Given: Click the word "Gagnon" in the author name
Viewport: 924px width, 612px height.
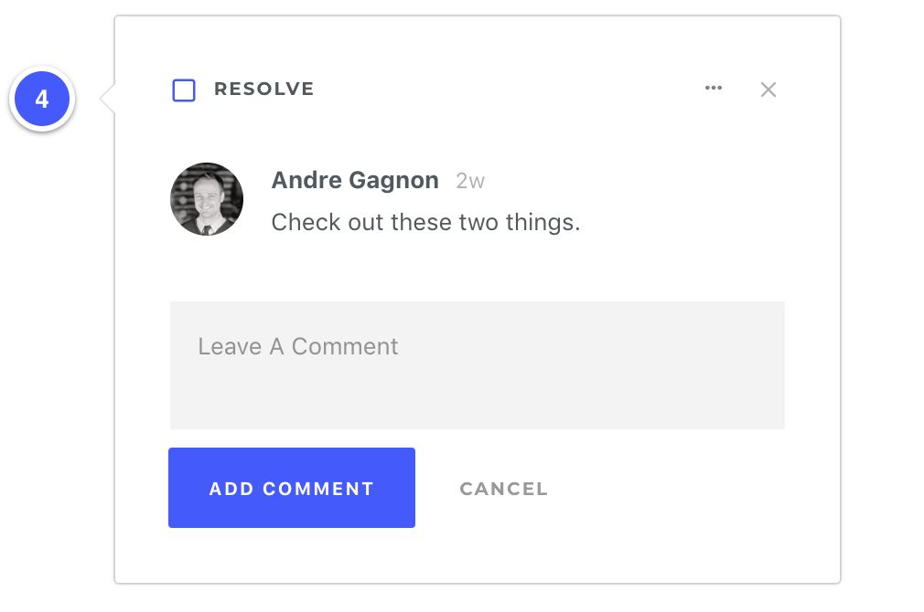Looking at the screenshot, I should tap(396, 181).
